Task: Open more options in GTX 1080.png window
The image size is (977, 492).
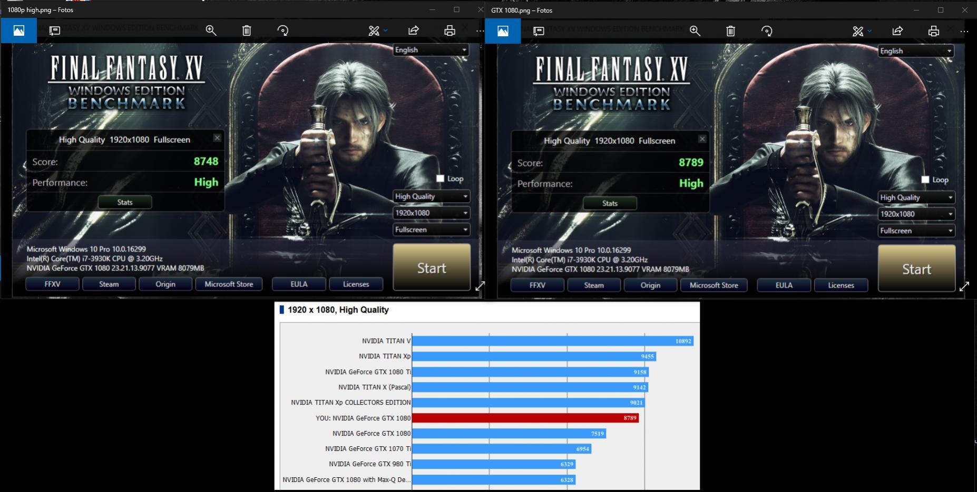Action: 964,31
